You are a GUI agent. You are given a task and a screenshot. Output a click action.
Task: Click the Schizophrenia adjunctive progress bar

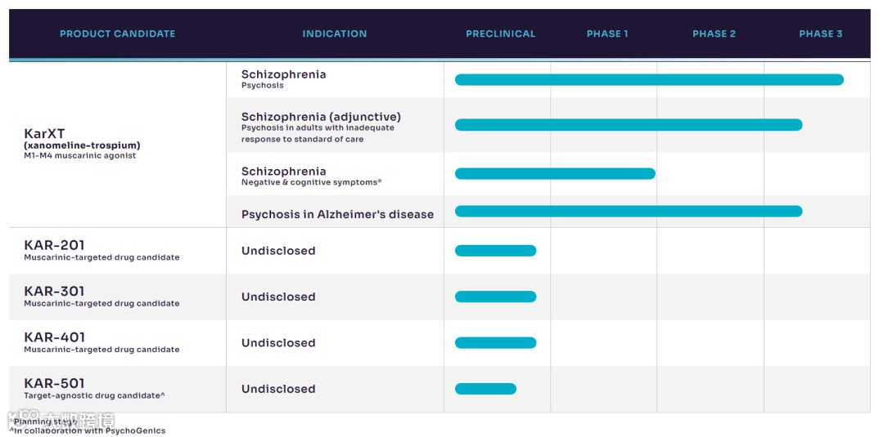click(628, 125)
